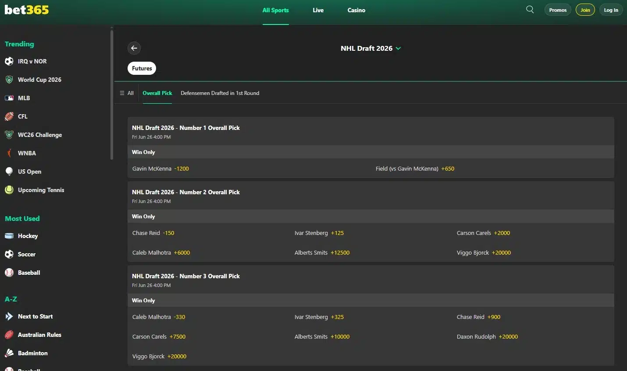Image resolution: width=627 pixels, height=371 pixels.
Task: Click the WC26 Challenge badge icon
Action: 9,135
